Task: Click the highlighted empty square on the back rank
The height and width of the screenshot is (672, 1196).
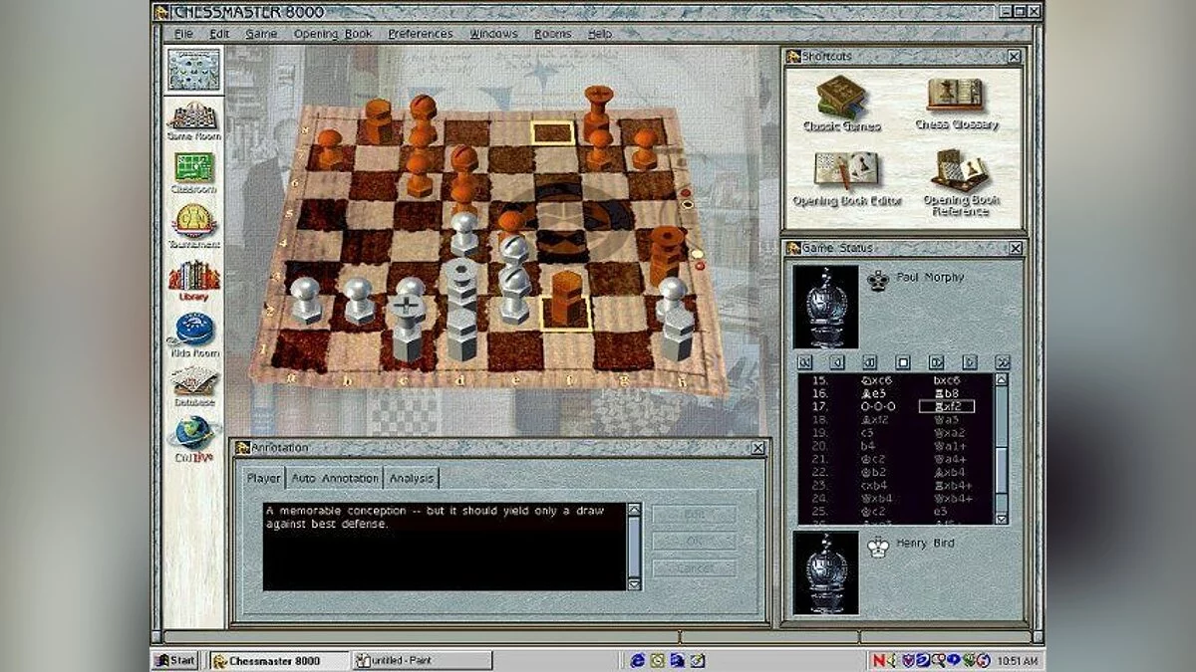Action: 552,133
